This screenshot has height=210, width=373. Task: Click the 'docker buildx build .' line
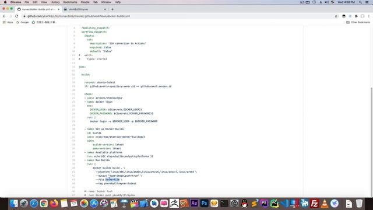(109, 168)
